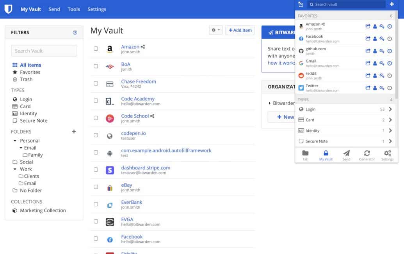This screenshot has height=254, width=404.
Task: Select the Amazon item checkbox
Action: (x=96, y=49)
